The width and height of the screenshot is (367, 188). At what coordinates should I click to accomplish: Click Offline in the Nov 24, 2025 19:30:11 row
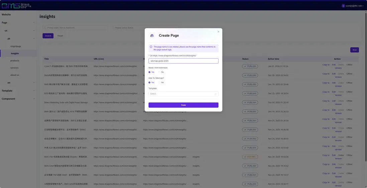click(349, 182)
